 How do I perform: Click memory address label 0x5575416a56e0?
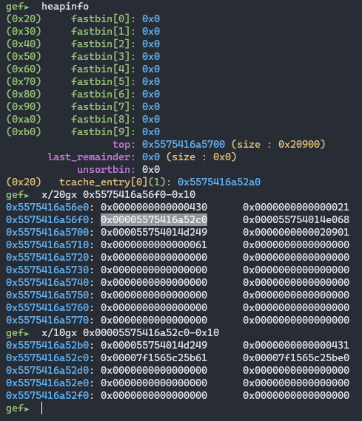point(47,207)
